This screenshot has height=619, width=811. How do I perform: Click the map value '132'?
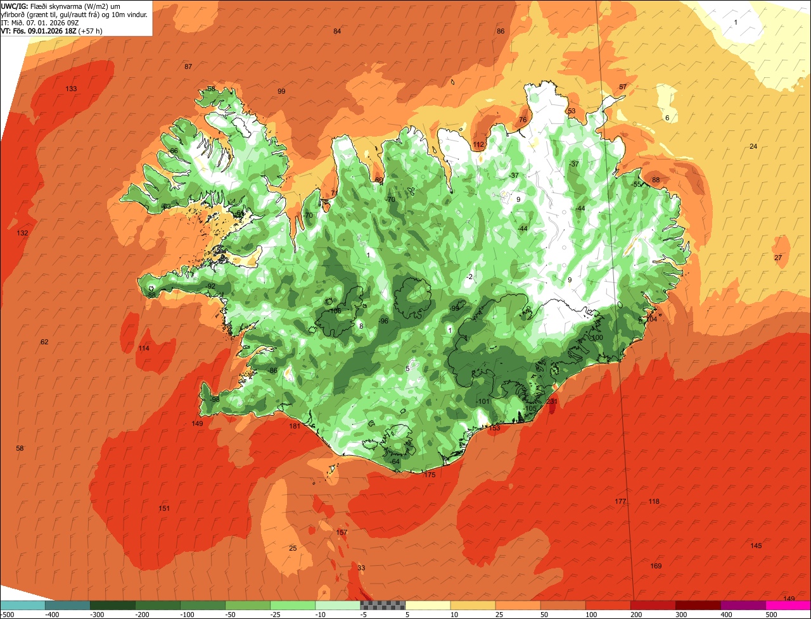point(22,234)
